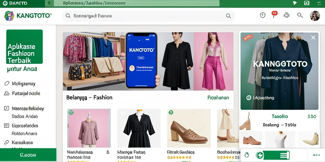Close the KANNGTOTO popup with the X
Screen dimensions: 325x162
click(313, 37)
